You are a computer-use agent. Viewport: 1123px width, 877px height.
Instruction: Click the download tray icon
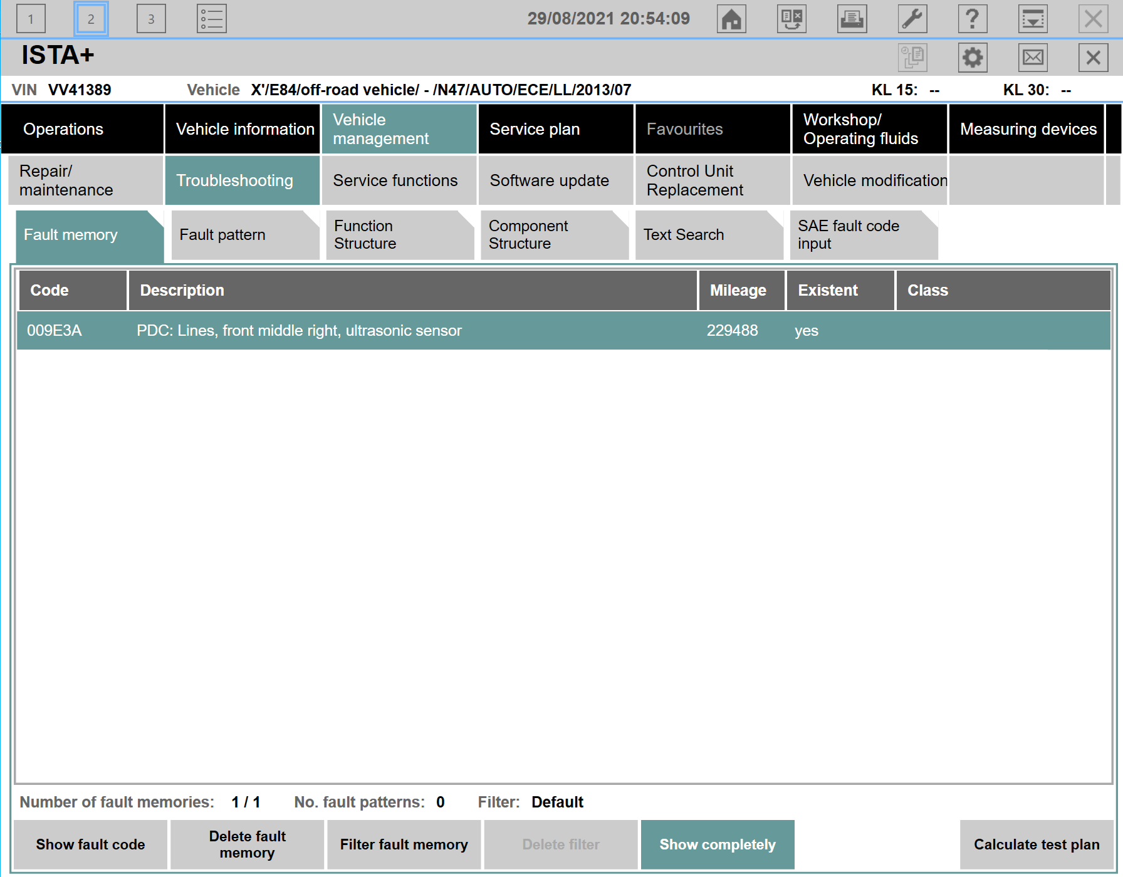[1032, 19]
